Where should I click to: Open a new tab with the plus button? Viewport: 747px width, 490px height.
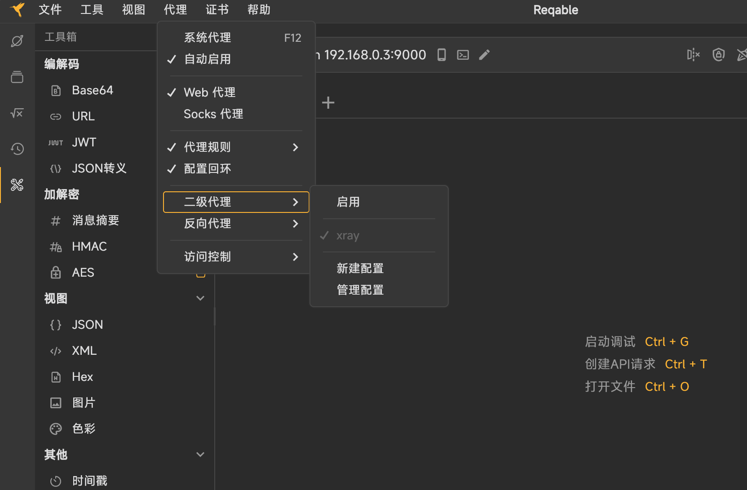[x=328, y=102]
